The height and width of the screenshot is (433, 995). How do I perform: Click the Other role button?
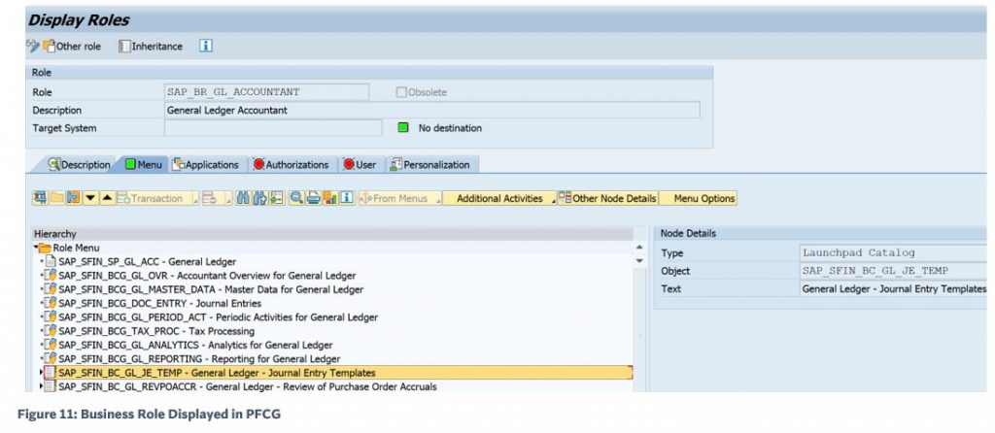72,47
